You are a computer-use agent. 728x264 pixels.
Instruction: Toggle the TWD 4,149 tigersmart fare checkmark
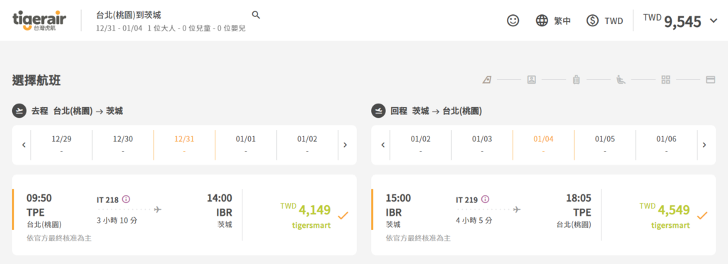point(343,215)
